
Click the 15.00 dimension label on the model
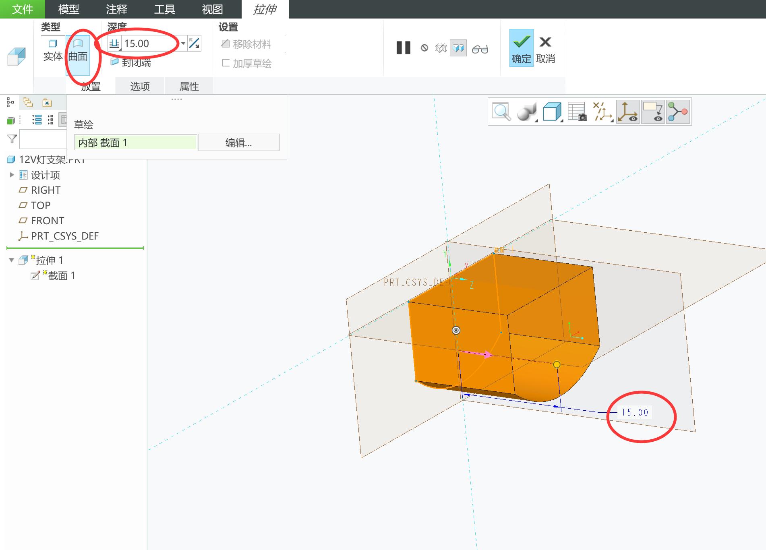click(x=635, y=412)
